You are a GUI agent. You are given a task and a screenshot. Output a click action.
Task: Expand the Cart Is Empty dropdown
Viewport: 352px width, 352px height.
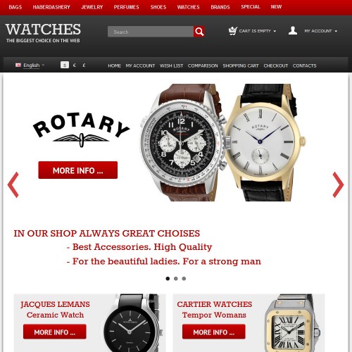click(258, 31)
